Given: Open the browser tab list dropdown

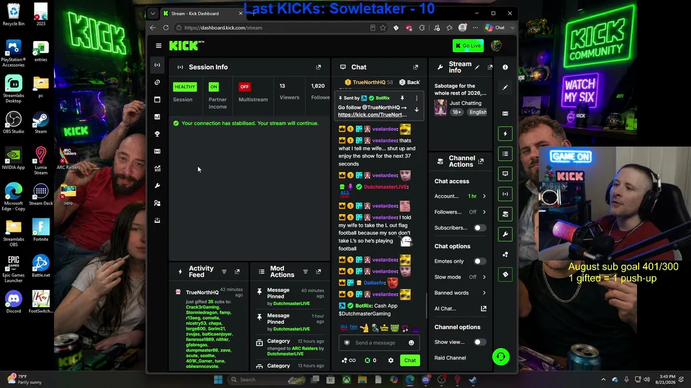Looking at the screenshot, I should click(153, 13).
